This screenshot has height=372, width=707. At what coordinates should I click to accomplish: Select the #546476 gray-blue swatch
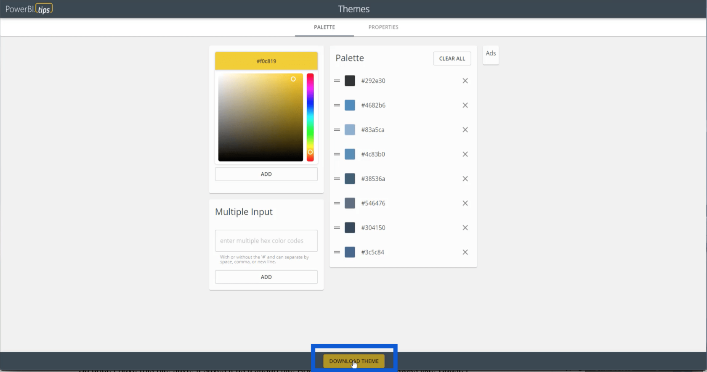point(350,203)
